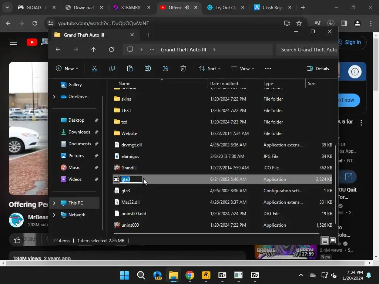Open the View dropdown
Image resolution: width=379 pixels, height=284 pixels.
(x=243, y=68)
